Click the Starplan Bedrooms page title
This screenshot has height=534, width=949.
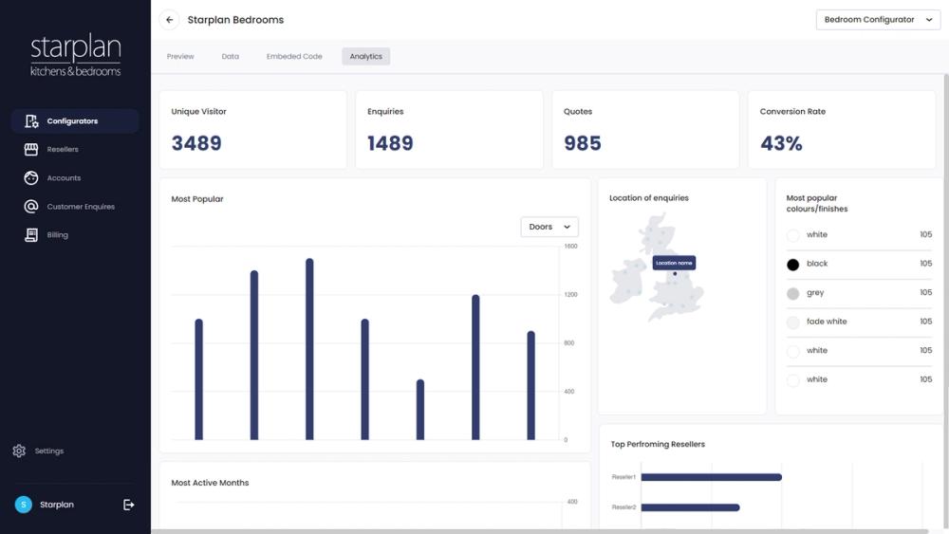tap(235, 20)
